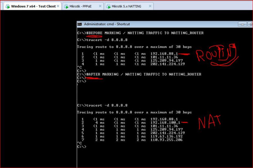Click the #BEFORE MARKING comment line
Screen dimensions: 253x168
pyautogui.click(x=144, y=33)
